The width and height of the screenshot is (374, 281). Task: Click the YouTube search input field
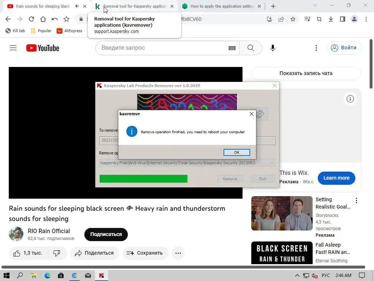162,48
